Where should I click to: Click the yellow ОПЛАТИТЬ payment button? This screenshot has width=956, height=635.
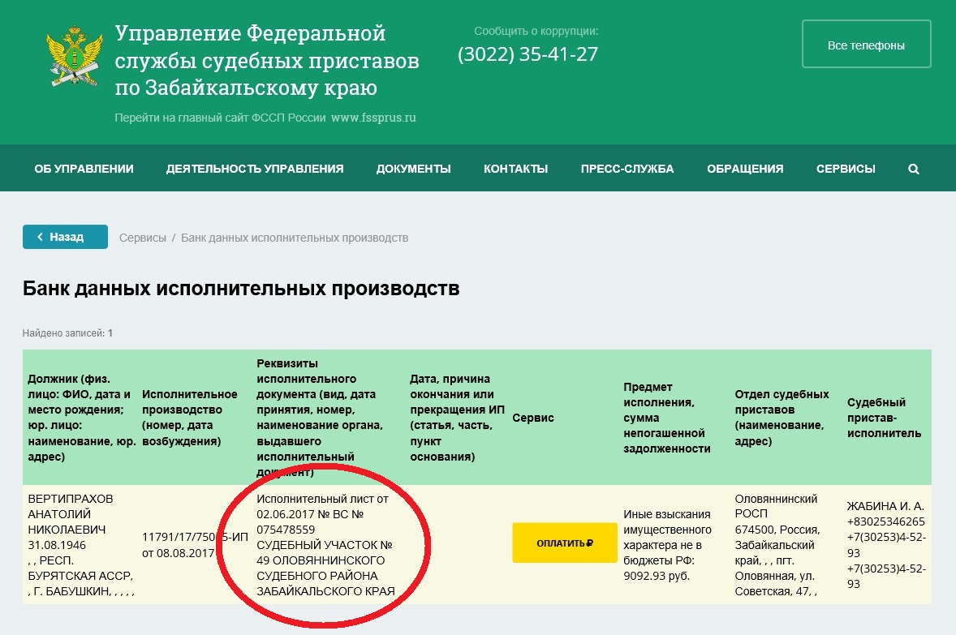point(565,543)
